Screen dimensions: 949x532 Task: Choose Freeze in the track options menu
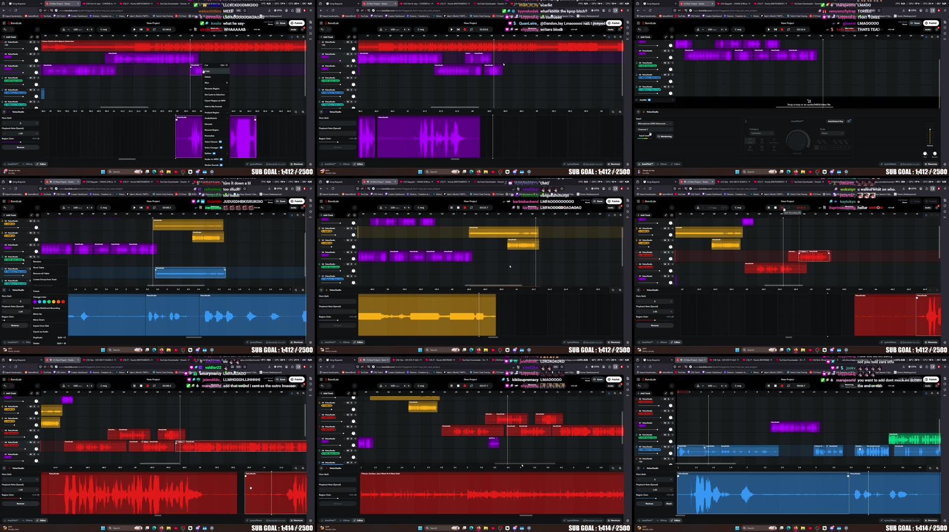[36, 291]
